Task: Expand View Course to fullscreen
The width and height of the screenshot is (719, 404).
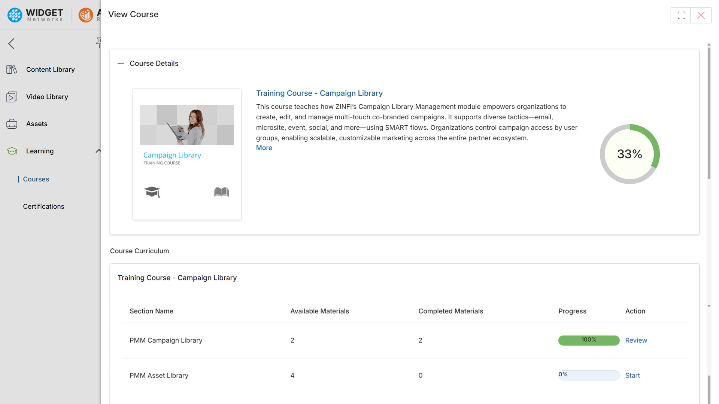Action: click(681, 15)
